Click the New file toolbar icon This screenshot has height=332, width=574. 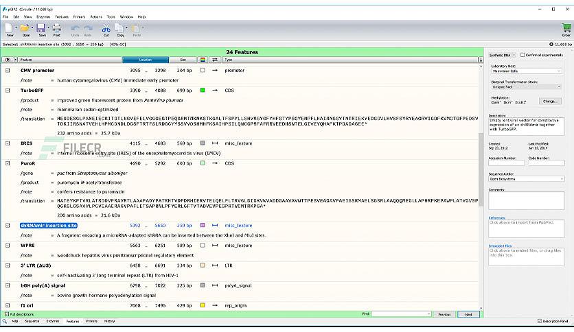point(9,28)
